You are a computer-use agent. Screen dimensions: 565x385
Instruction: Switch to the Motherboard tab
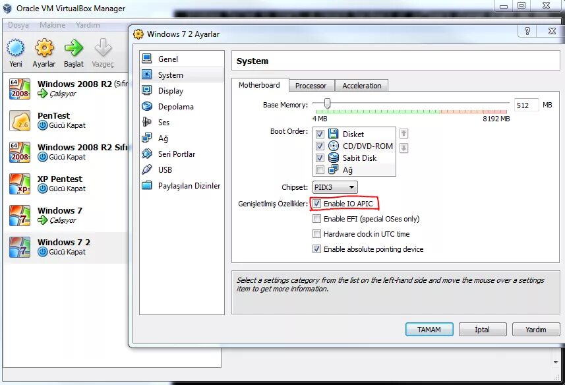[x=260, y=85]
